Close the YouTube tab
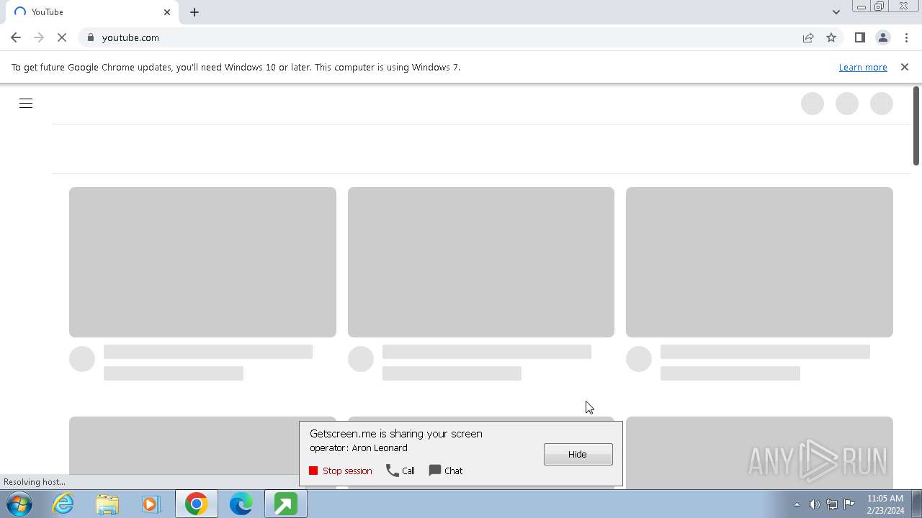 (x=167, y=12)
